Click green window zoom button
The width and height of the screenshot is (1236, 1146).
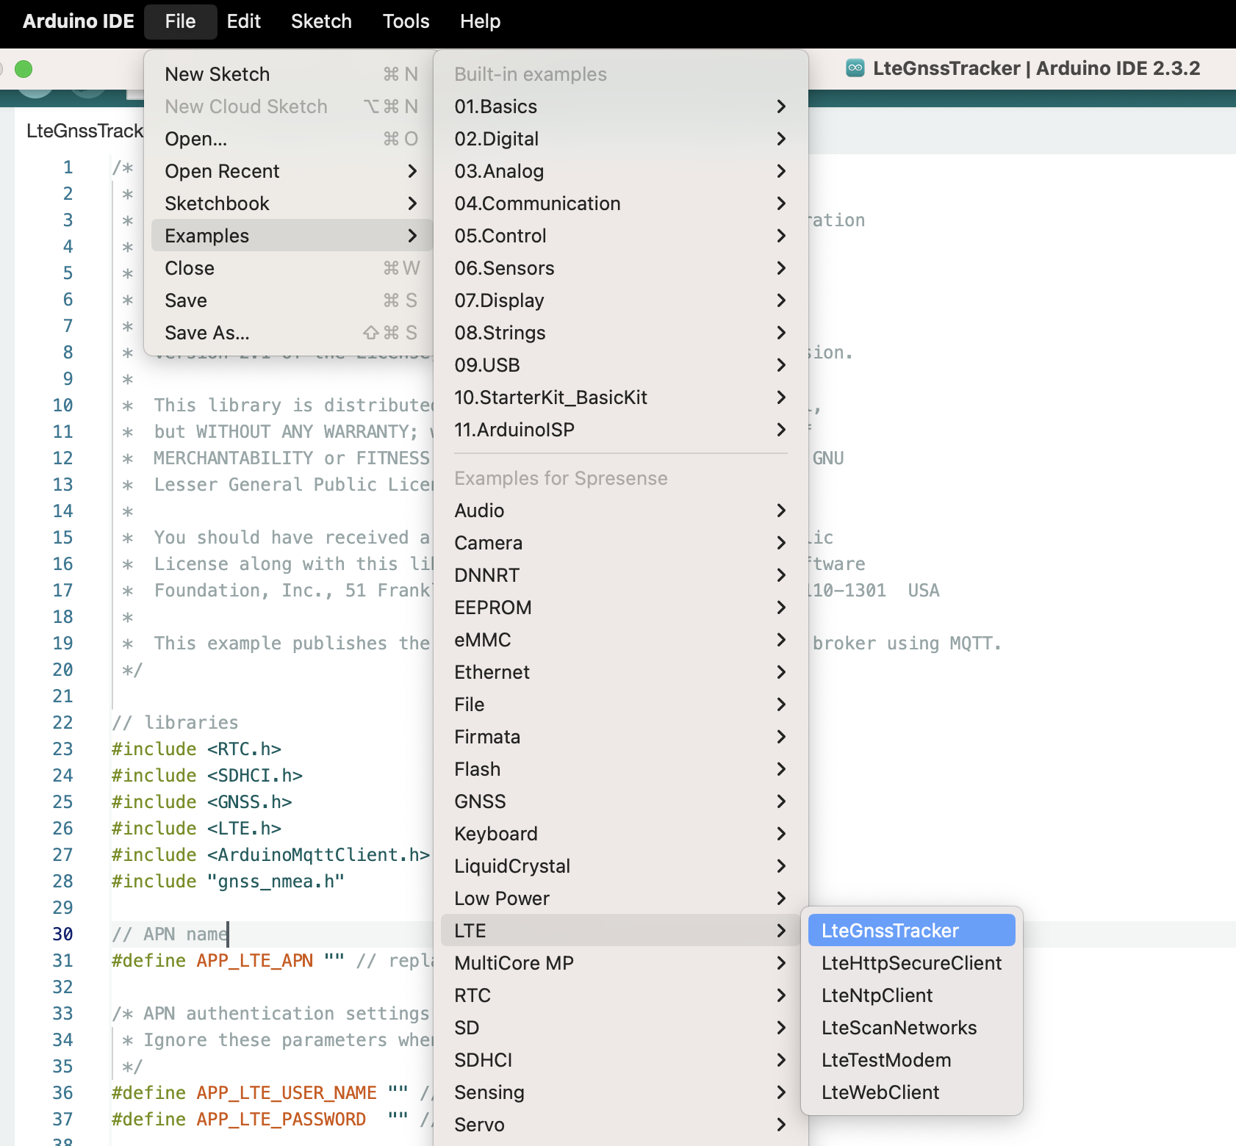click(24, 69)
